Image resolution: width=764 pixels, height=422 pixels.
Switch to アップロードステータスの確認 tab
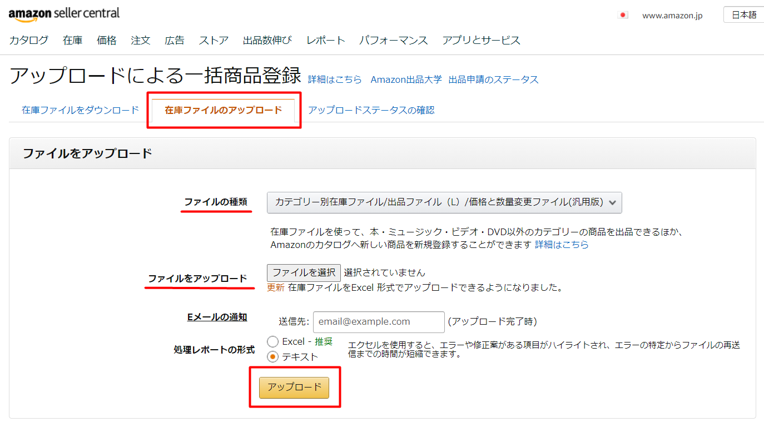click(x=371, y=110)
